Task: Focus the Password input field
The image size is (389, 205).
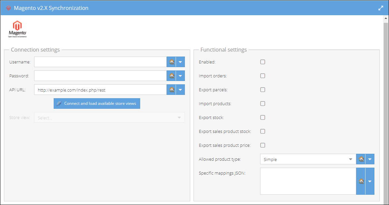Action: [100, 76]
